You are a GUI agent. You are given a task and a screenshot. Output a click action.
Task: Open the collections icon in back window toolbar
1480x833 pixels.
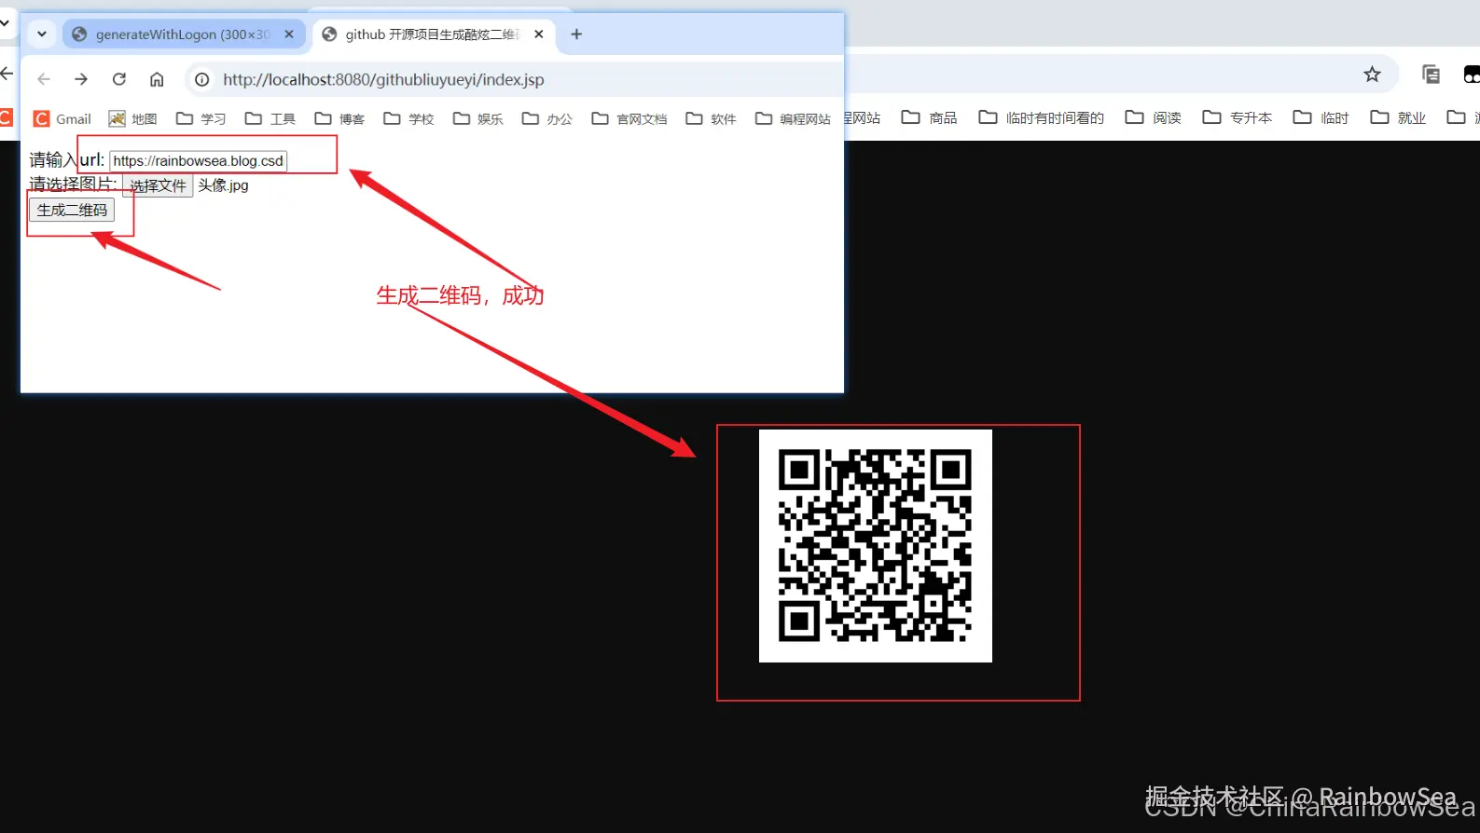(1431, 75)
